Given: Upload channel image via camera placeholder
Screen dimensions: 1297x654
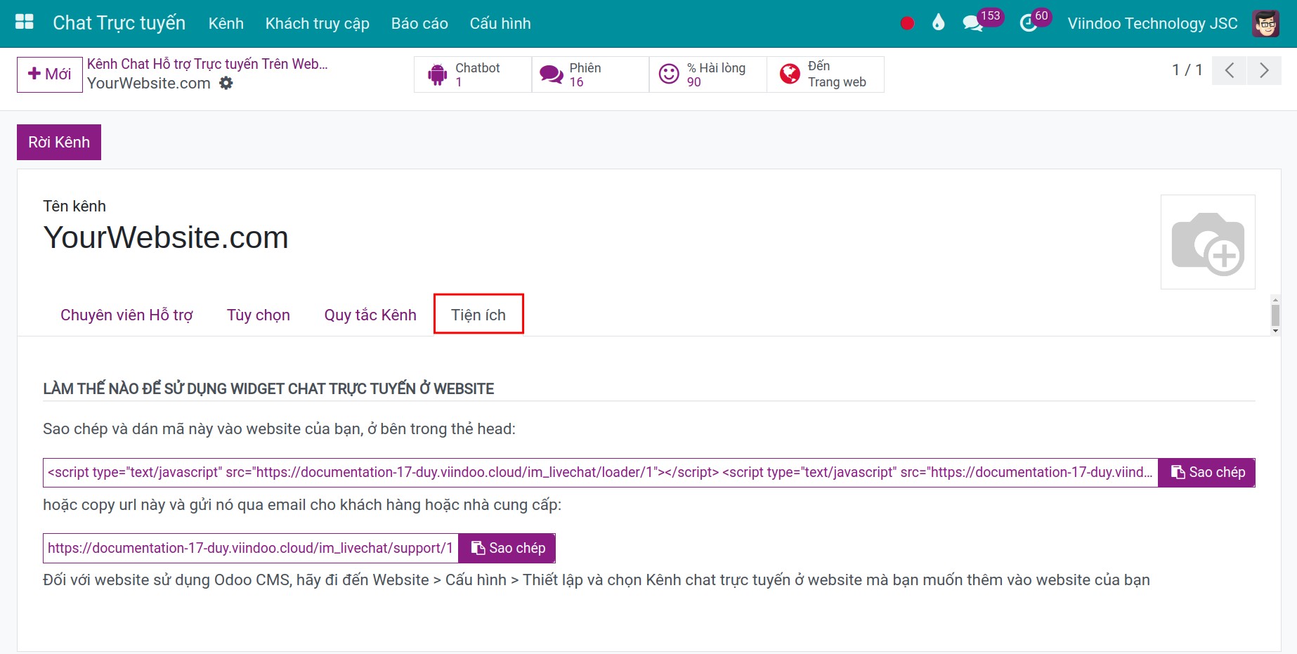Looking at the screenshot, I should tap(1207, 242).
